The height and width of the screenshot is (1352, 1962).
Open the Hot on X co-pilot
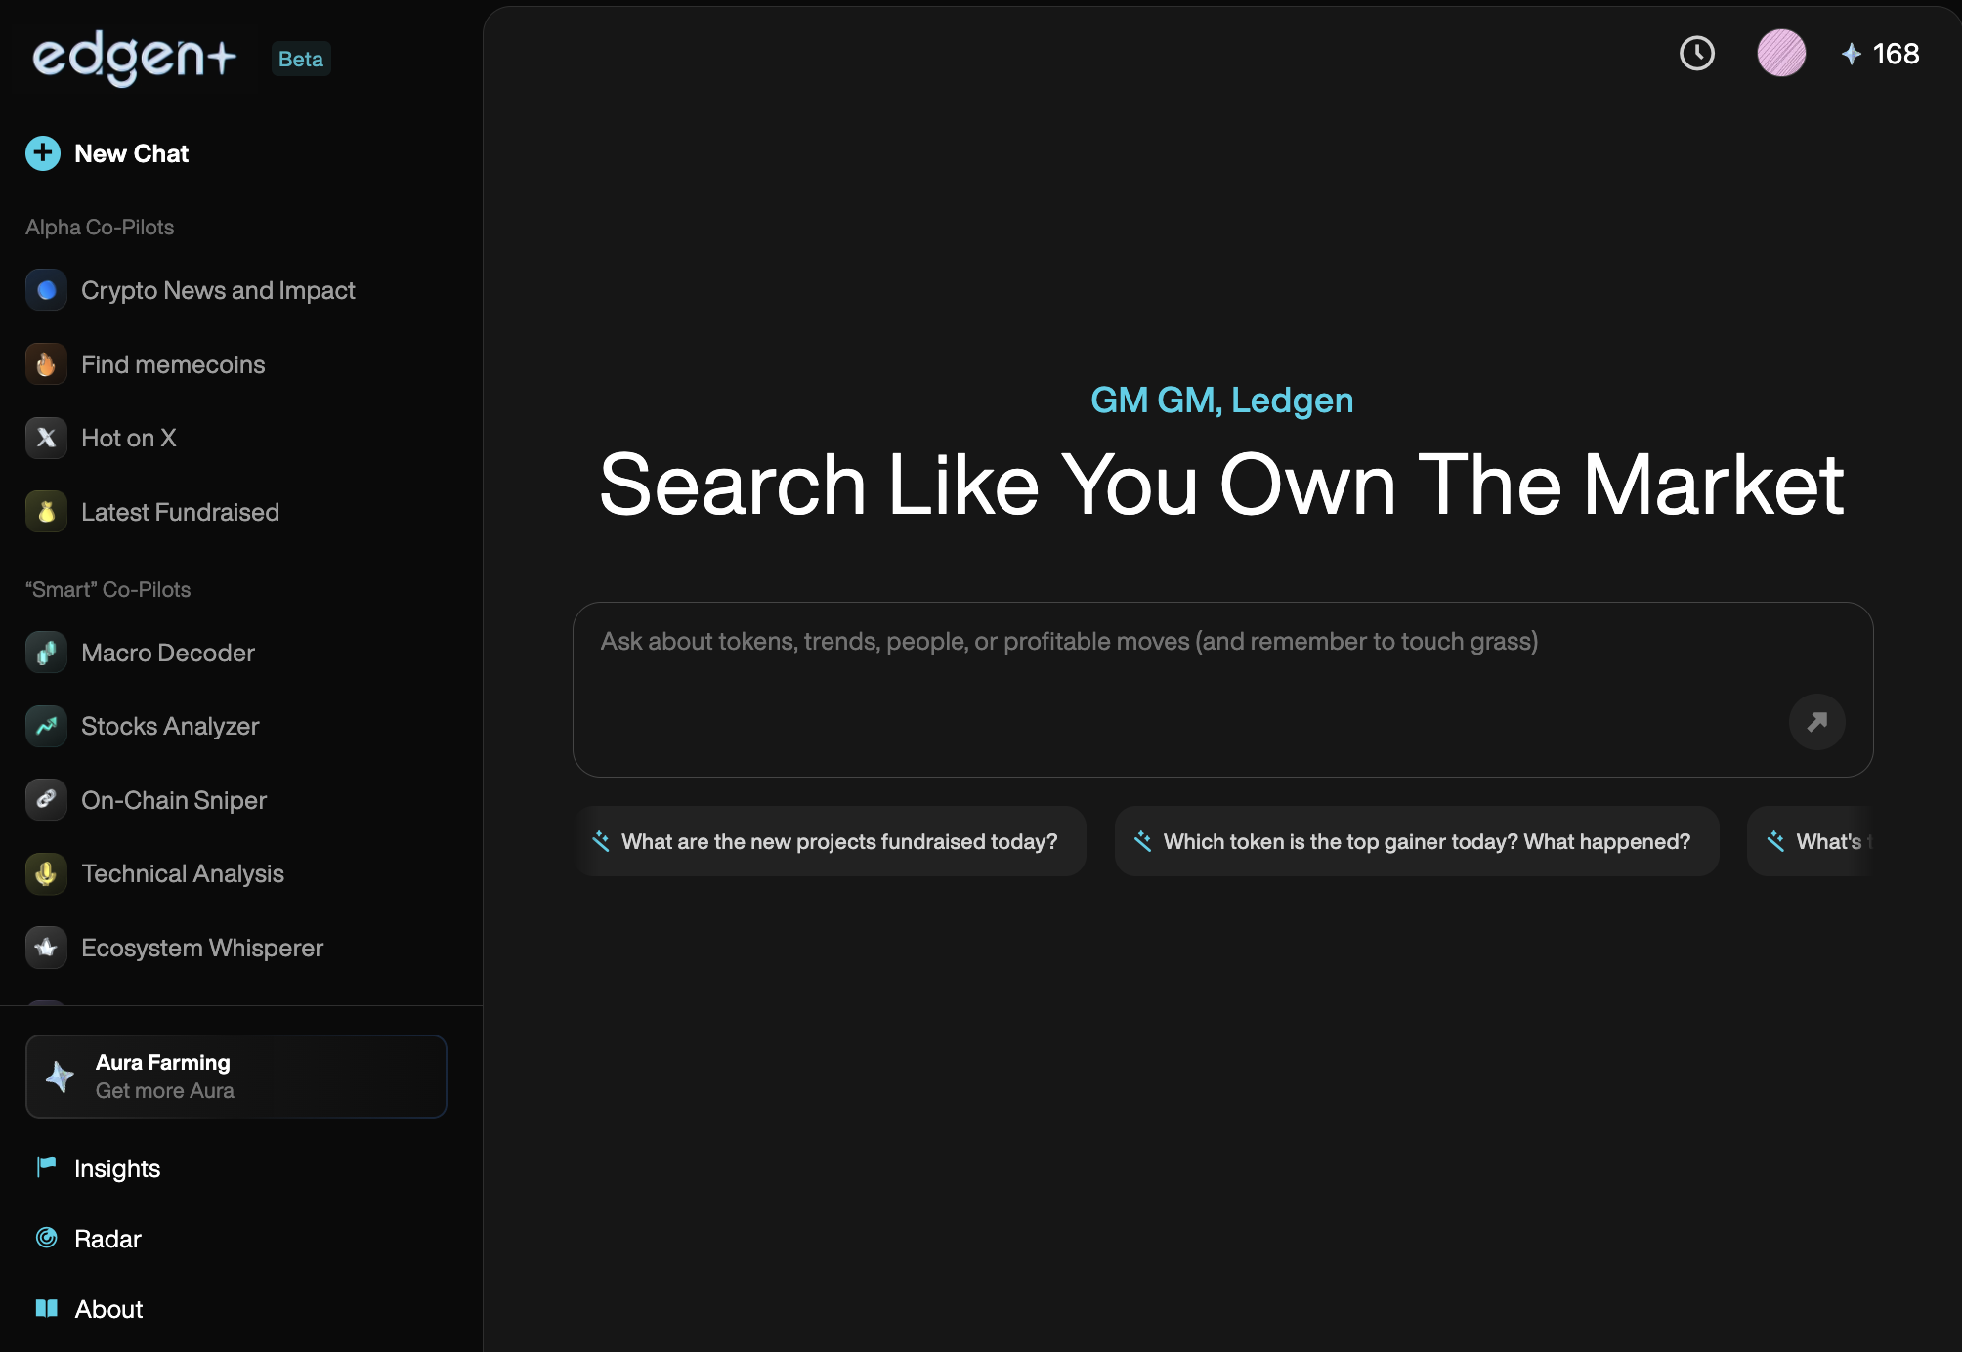[x=128, y=438]
